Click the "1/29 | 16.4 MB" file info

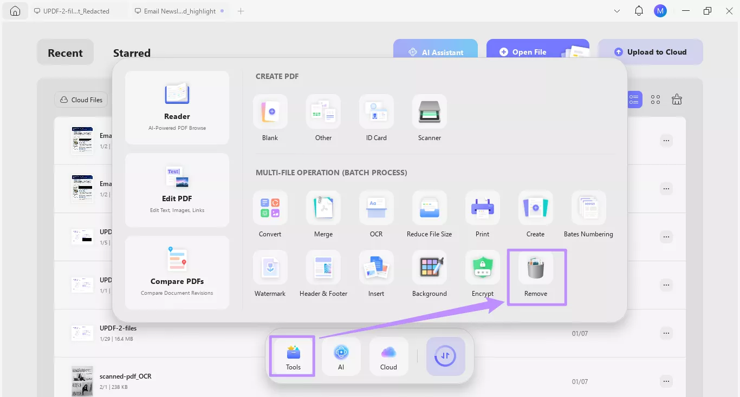point(116,339)
